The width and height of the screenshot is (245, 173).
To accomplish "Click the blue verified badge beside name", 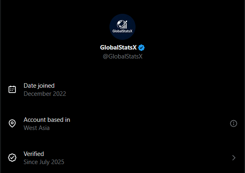I will click(x=142, y=48).
